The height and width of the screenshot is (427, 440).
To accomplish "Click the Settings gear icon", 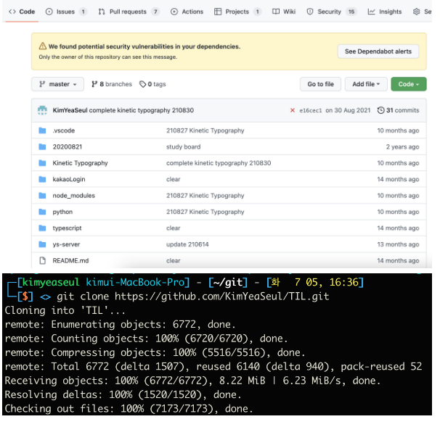I will [x=417, y=12].
